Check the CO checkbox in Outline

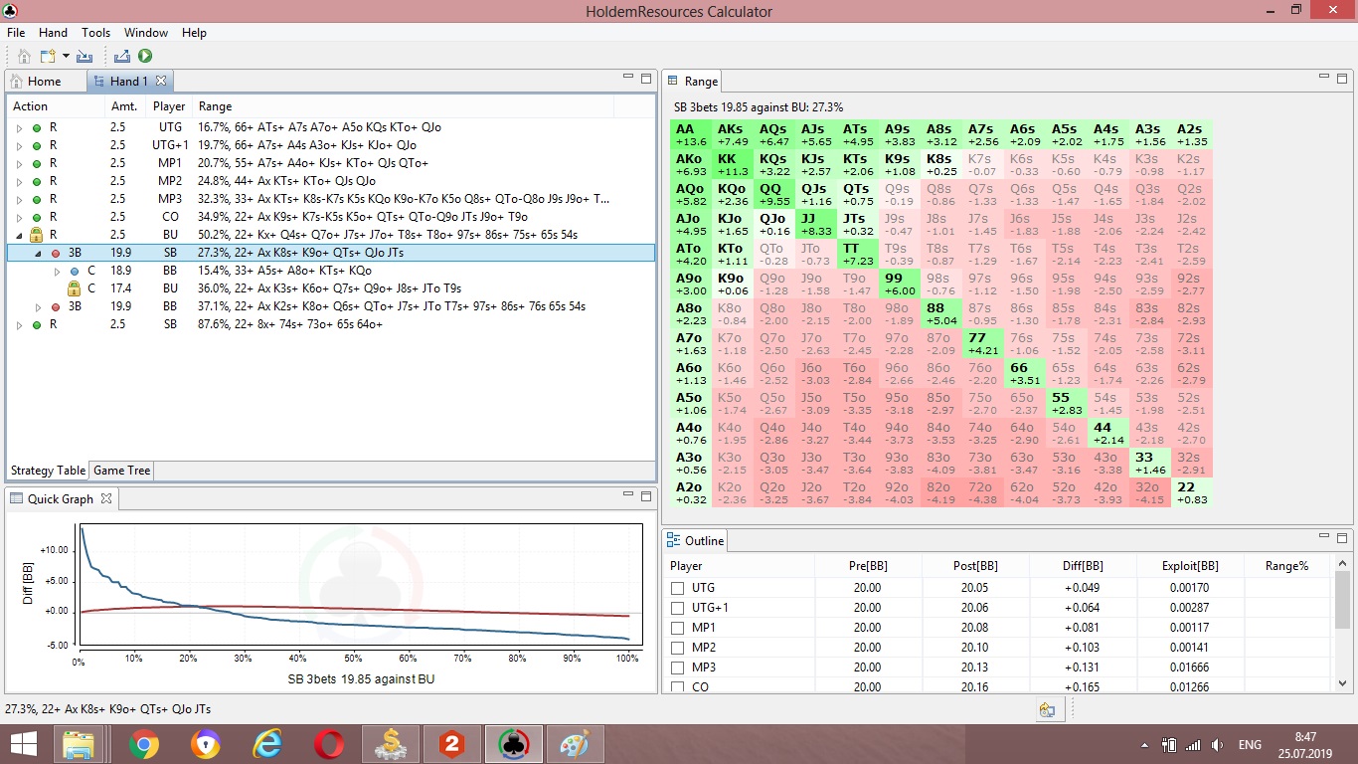[x=678, y=686]
